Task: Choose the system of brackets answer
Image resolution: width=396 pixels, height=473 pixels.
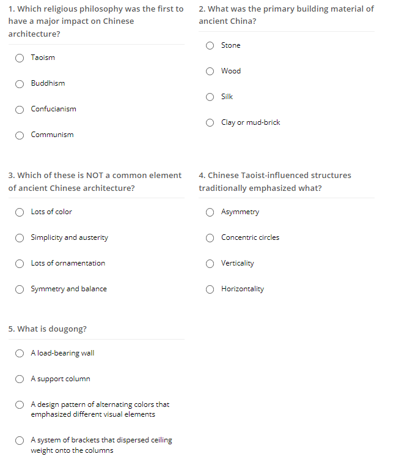Action: click(x=20, y=441)
